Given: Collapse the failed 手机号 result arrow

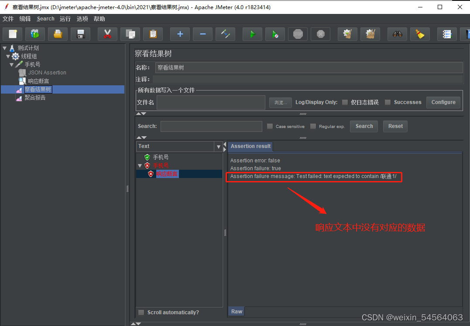Looking at the screenshot, I should pyautogui.click(x=140, y=165).
